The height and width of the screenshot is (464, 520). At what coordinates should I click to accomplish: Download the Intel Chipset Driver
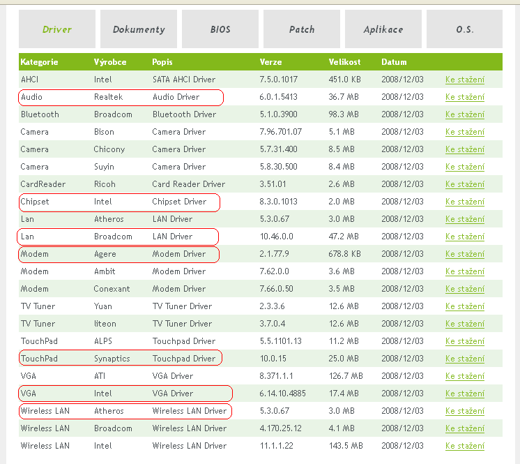click(465, 202)
